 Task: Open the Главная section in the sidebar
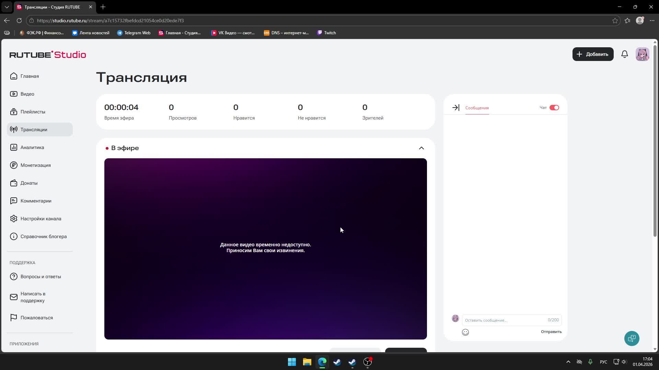pyautogui.click(x=30, y=76)
